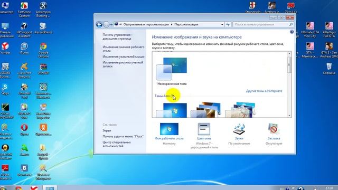Go back with the Back arrow button
Viewport: 338px width, 190px height.
click(99, 25)
